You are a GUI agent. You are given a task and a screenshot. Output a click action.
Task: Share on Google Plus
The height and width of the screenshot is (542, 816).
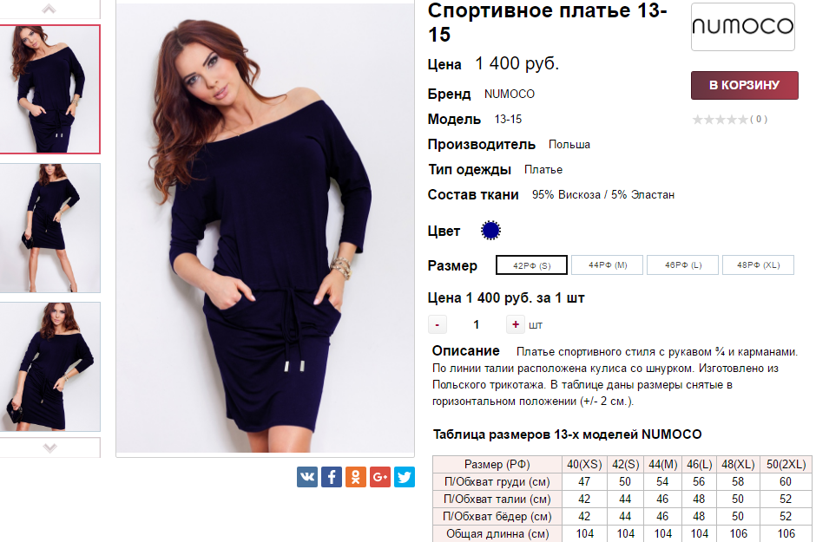point(380,476)
